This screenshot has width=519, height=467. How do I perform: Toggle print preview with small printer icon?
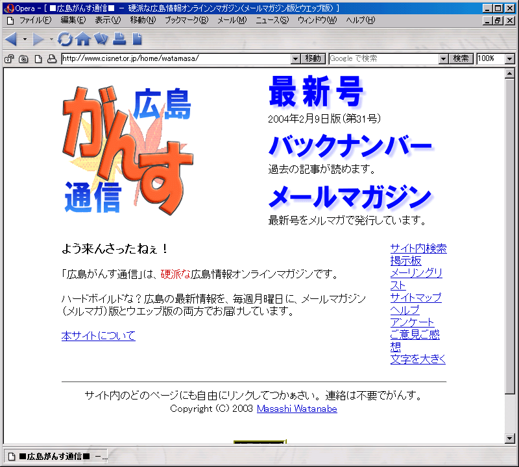click(x=52, y=59)
